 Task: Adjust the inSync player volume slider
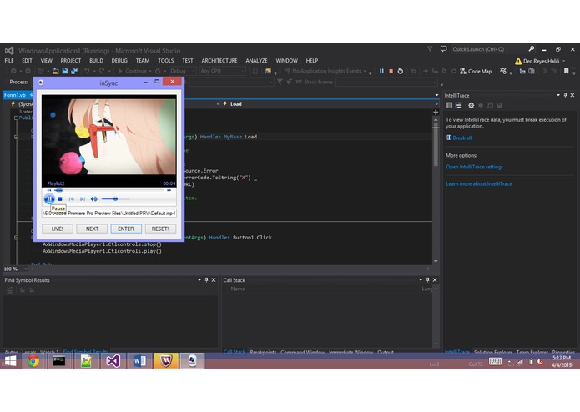point(115,199)
